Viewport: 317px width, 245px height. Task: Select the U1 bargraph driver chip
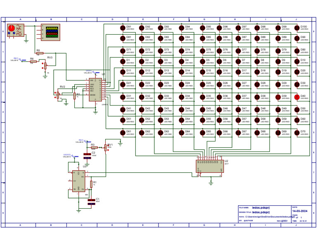pyautogui.click(x=95, y=90)
